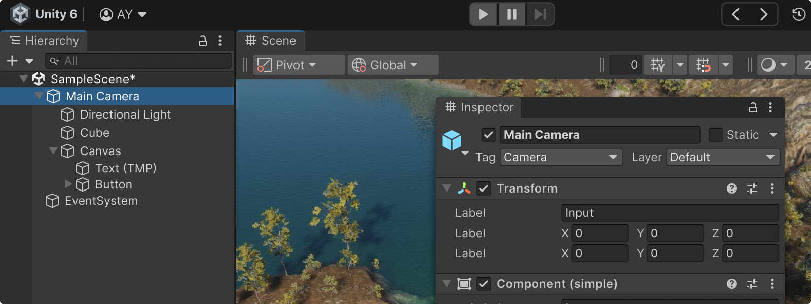
Task: Select Button object in Hierarchy
Action: point(114,184)
